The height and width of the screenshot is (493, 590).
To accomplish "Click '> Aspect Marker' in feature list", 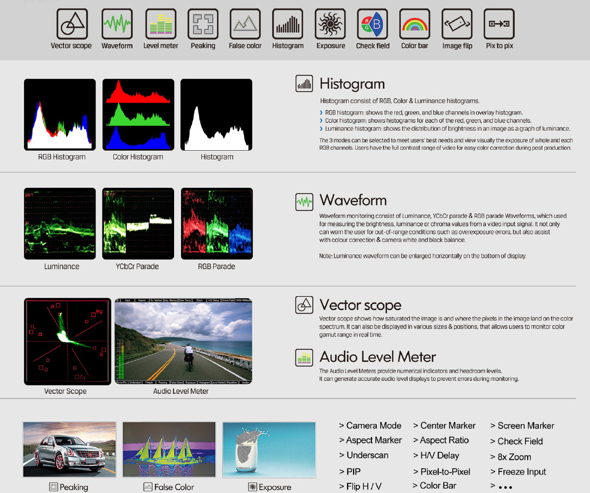I will click(x=370, y=440).
